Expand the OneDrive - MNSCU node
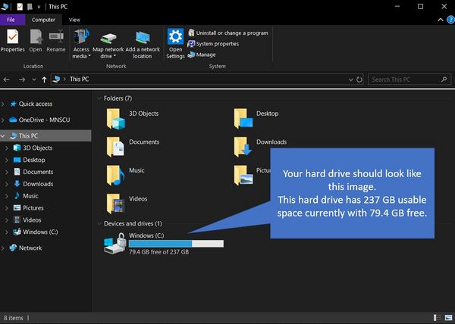The height and width of the screenshot is (324, 455). pos(3,120)
